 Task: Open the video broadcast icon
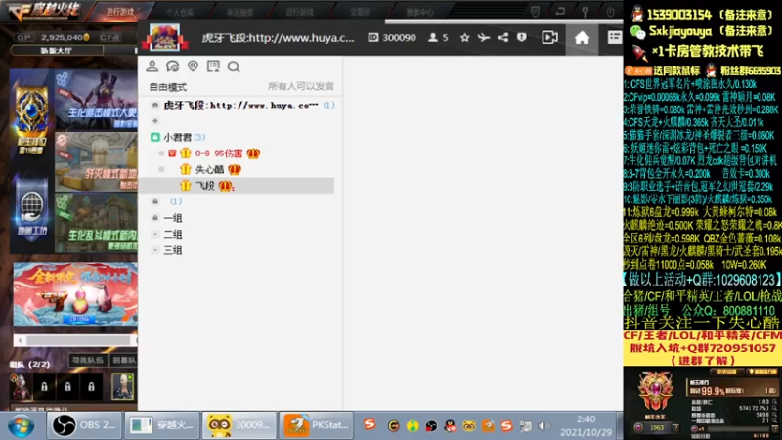549,37
